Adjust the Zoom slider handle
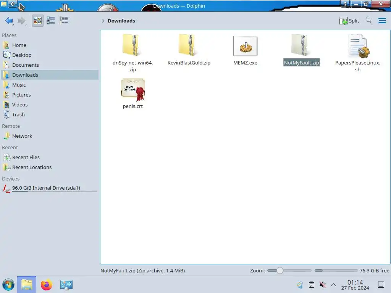 coord(280,270)
